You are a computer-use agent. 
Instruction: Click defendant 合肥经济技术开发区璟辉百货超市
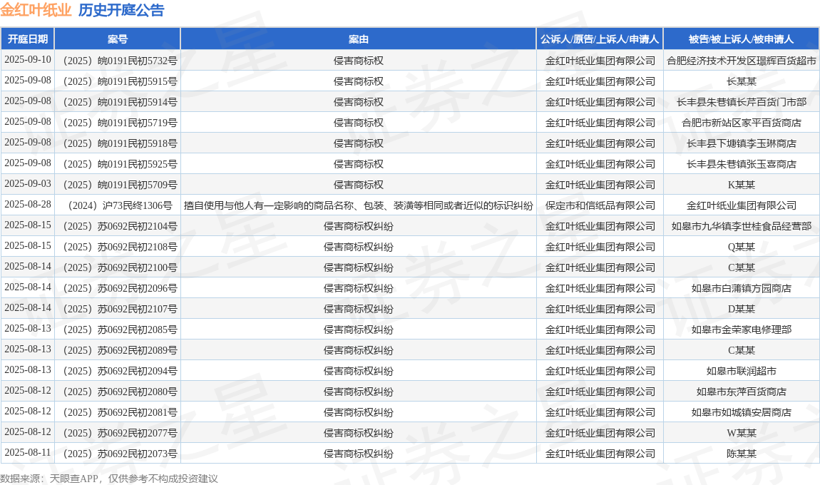(741, 61)
